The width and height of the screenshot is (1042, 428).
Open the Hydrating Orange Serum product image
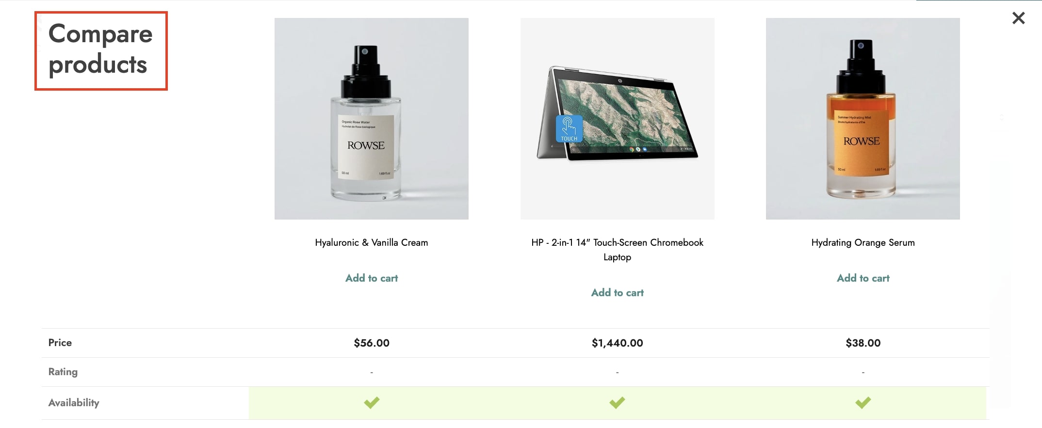pos(863,119)
